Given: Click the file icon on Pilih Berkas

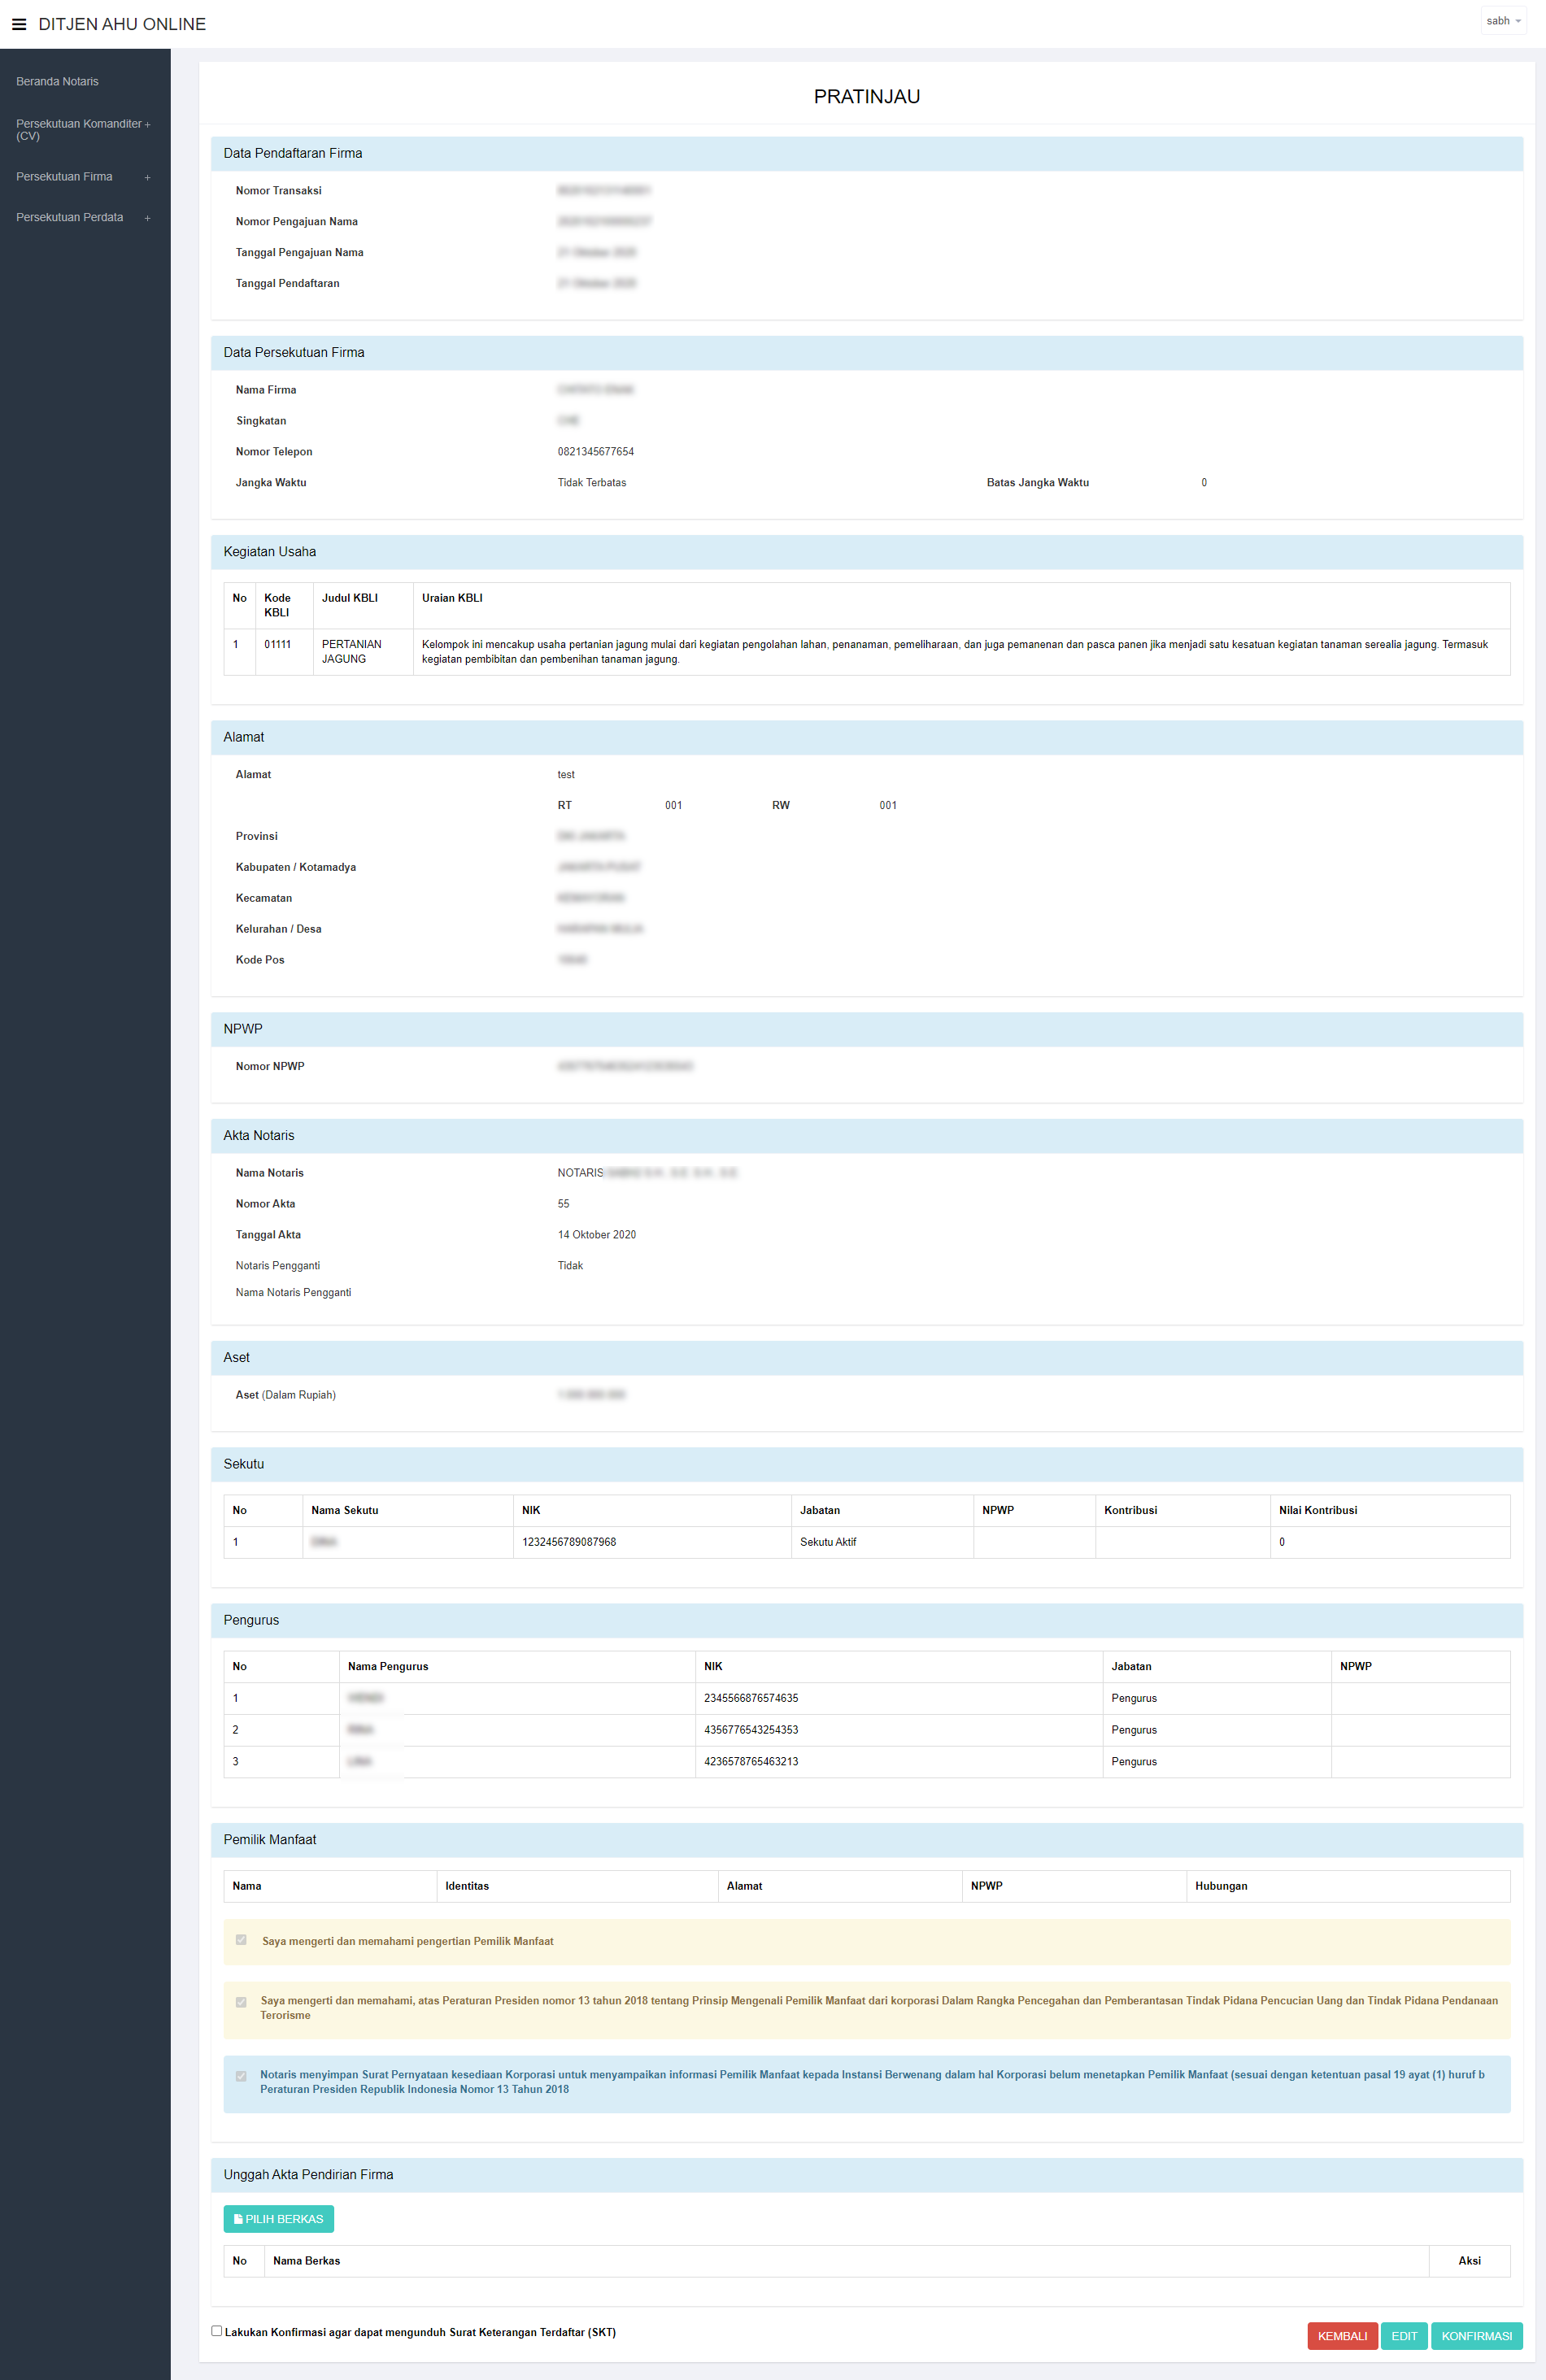Looking at the screenshot, I should click(238, 2219).
